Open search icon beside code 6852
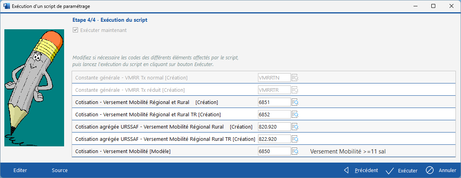 pyautogui.click(x=295, y=115)
